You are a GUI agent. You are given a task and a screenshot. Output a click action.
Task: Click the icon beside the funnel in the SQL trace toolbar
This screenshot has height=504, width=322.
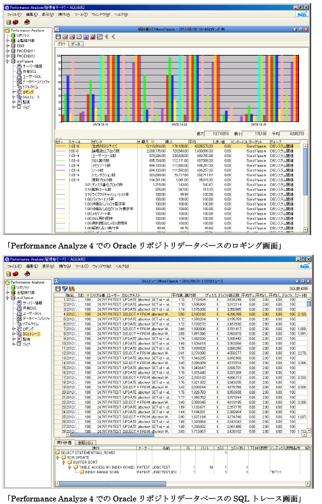[71, 289]
